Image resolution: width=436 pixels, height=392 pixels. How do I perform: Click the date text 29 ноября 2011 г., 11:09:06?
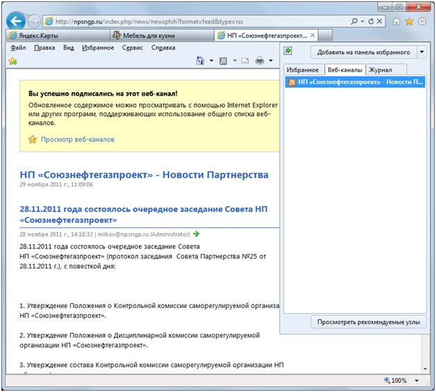coord(56,185)
